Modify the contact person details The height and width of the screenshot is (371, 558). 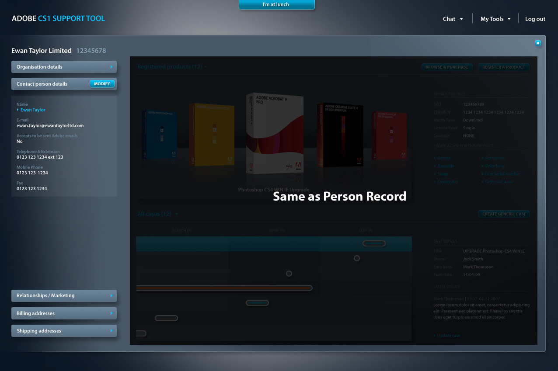(102, 84)
